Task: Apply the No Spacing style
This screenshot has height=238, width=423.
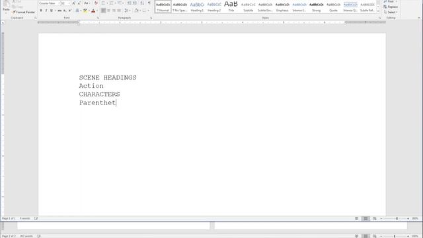Action: (x=180, y=7)
